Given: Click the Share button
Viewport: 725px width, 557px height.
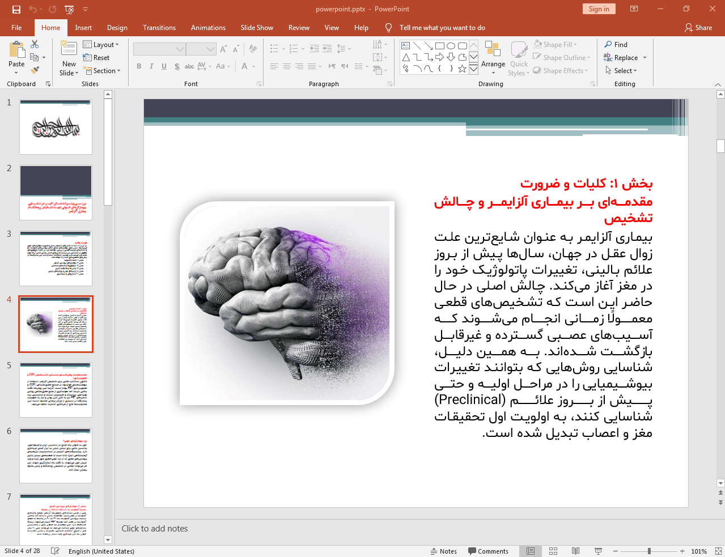Looking at the screenshot, I should click(x=698, y=28).
